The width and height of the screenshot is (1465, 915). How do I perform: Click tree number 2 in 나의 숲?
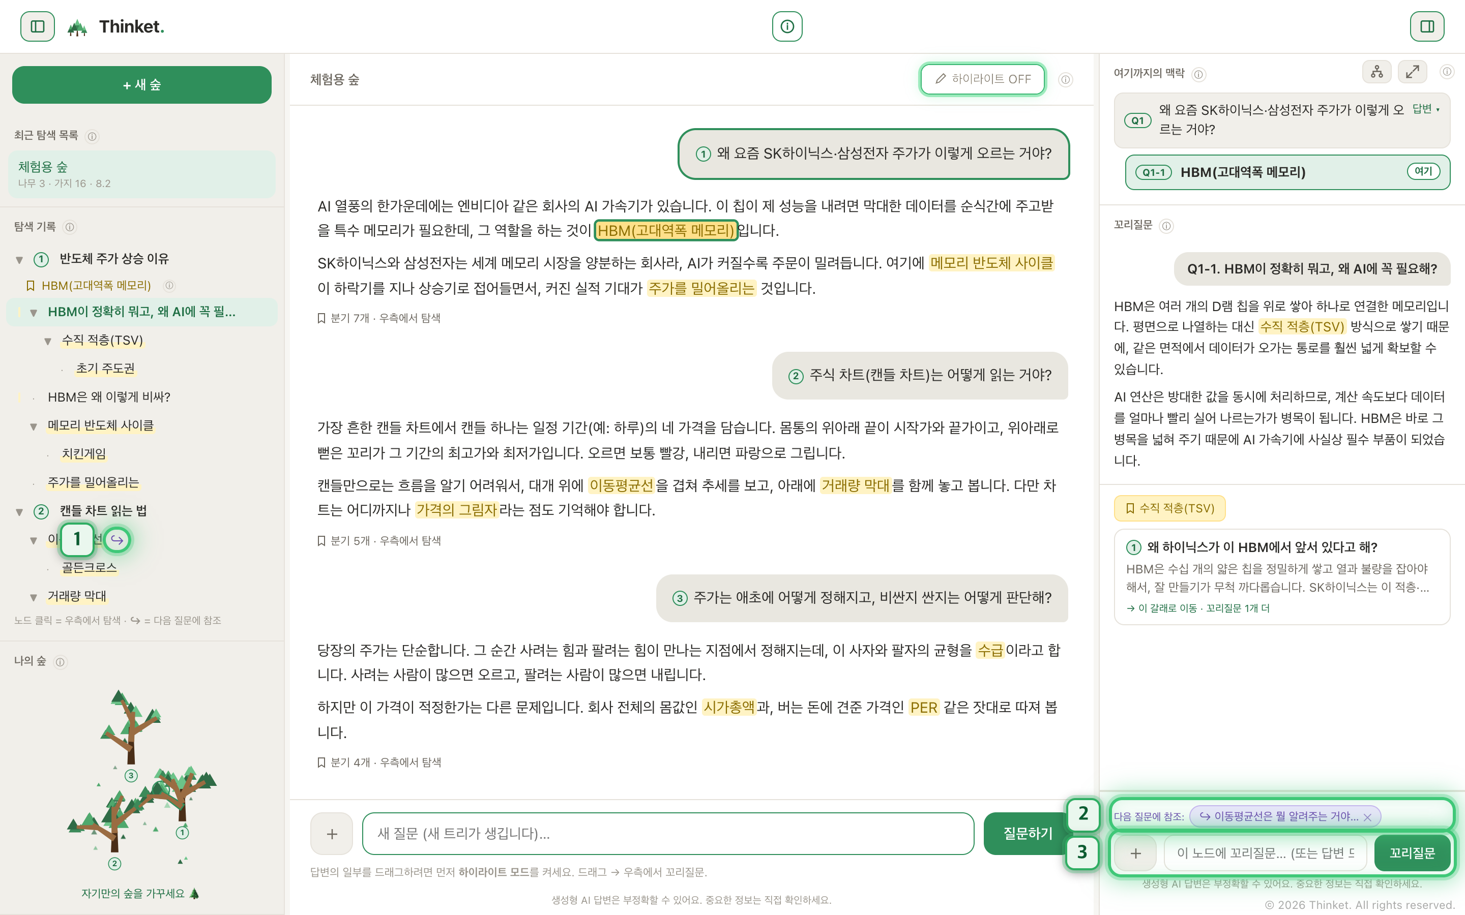[x=114, y=864]
